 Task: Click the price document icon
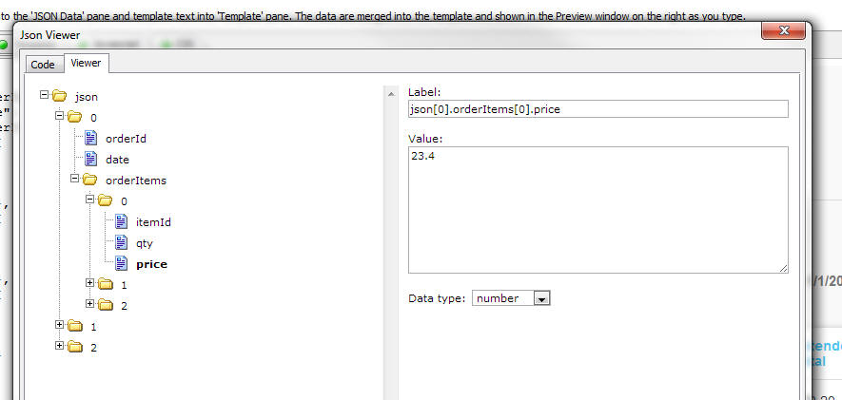click(122, 264)
